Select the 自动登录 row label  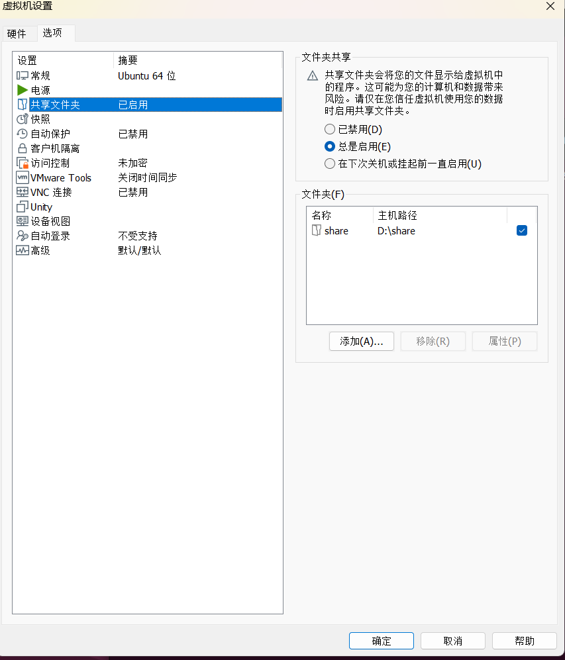[50, 236]
